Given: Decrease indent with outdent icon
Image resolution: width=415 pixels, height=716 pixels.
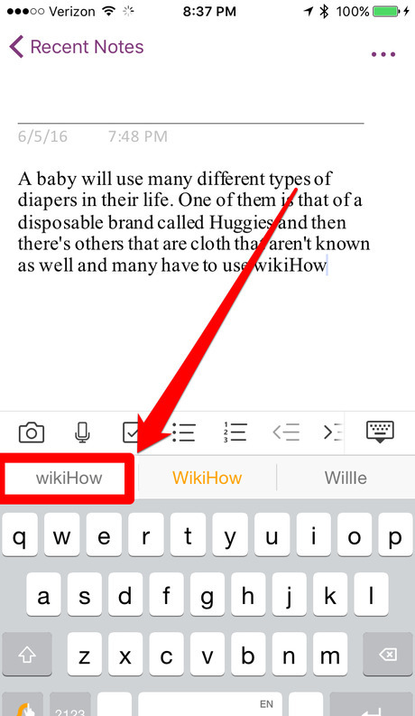Looking at the screenshot, I should pos(286,432).
